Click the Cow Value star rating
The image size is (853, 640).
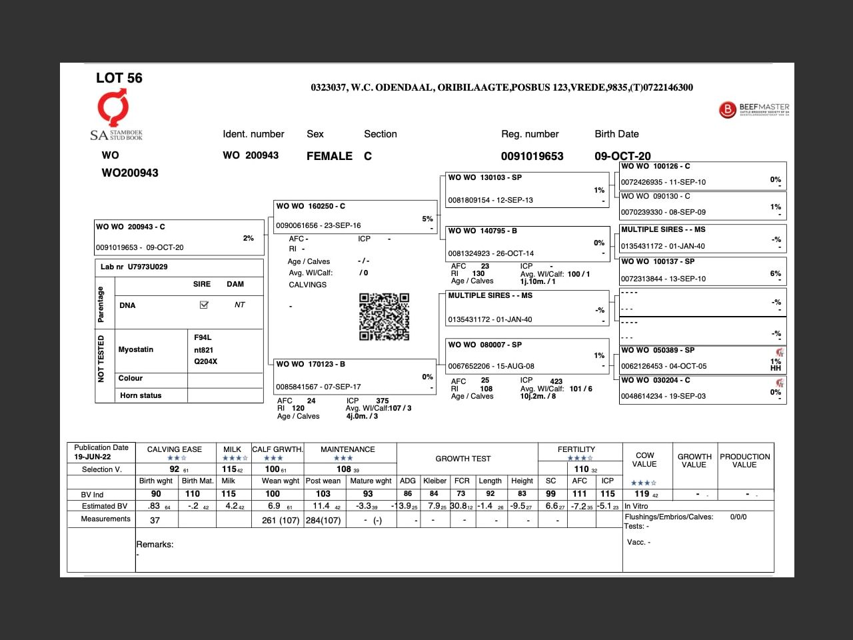(643, 483)
